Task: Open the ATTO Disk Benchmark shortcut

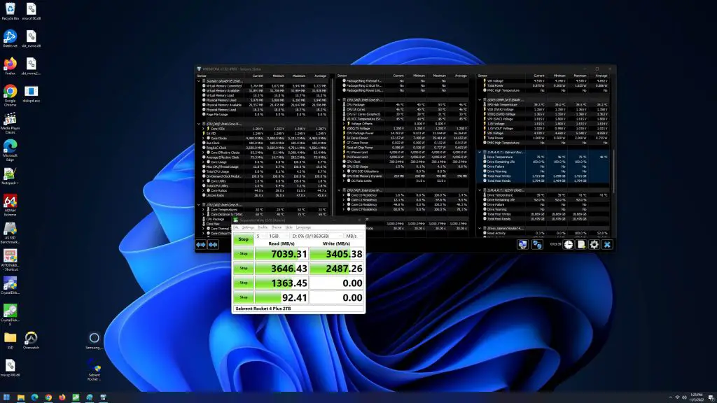Action: 10,260
